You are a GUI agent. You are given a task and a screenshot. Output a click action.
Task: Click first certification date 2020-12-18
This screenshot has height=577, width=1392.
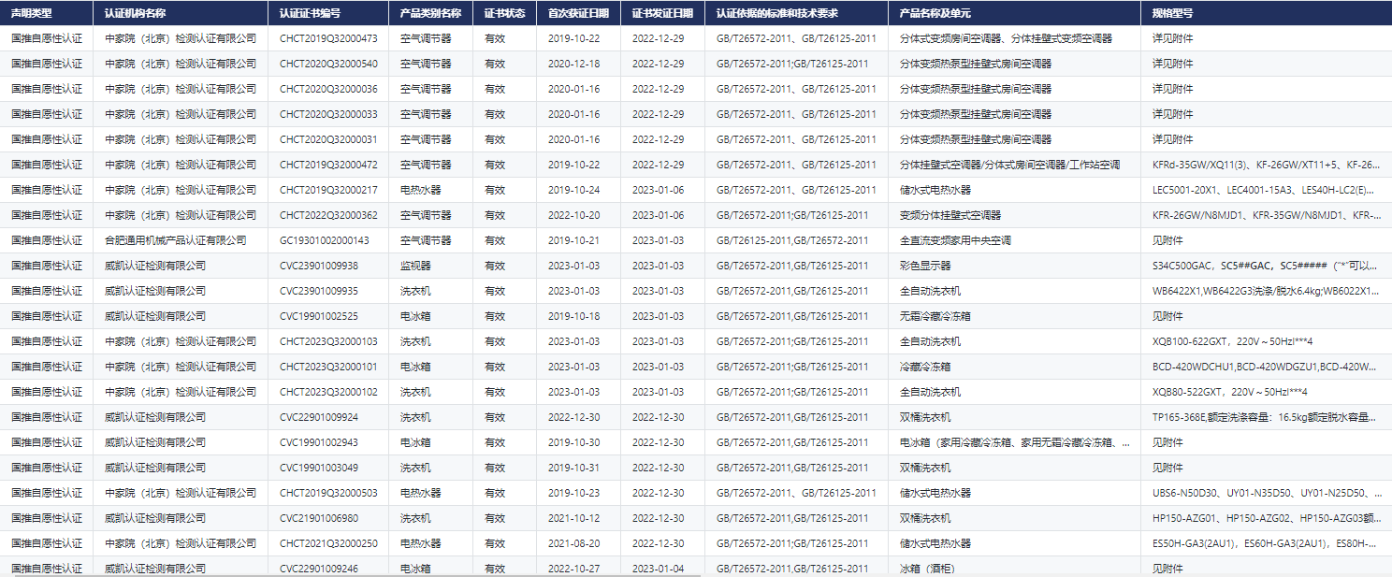click(573, 64)
